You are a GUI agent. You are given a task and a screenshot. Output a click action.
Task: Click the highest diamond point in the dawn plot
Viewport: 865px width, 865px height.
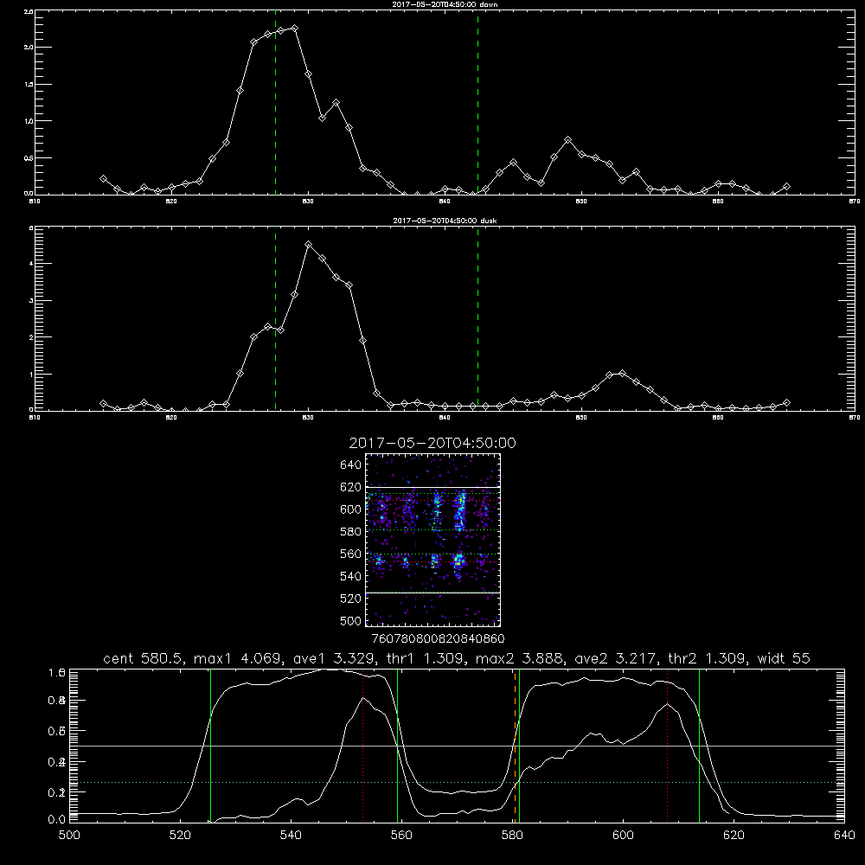coord(295,29)
